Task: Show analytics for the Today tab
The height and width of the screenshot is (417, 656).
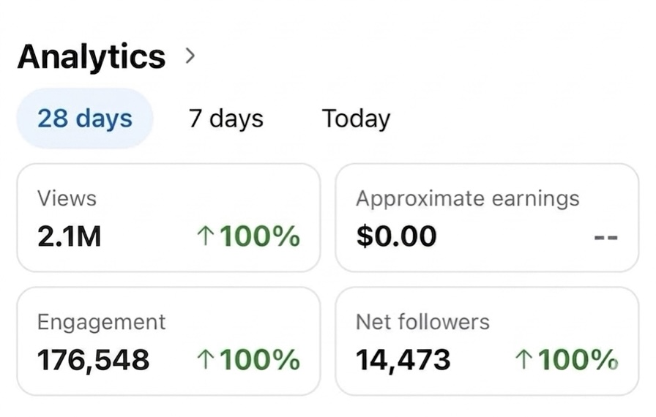Action: 356,119
